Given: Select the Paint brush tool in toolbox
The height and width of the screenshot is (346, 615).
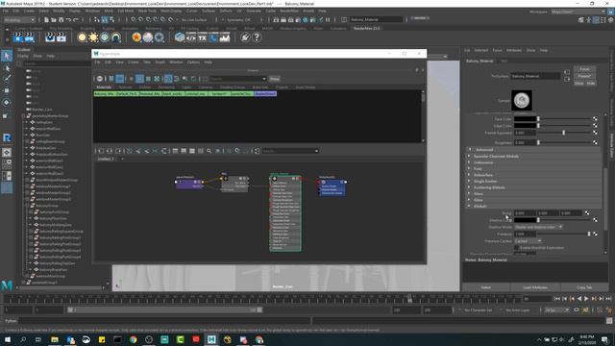Looking at the screenshot, I should [x=7, y=79].
